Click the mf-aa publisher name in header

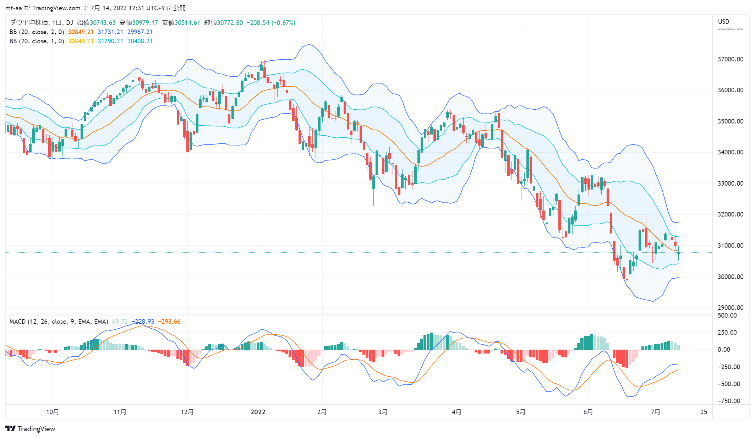13,8
